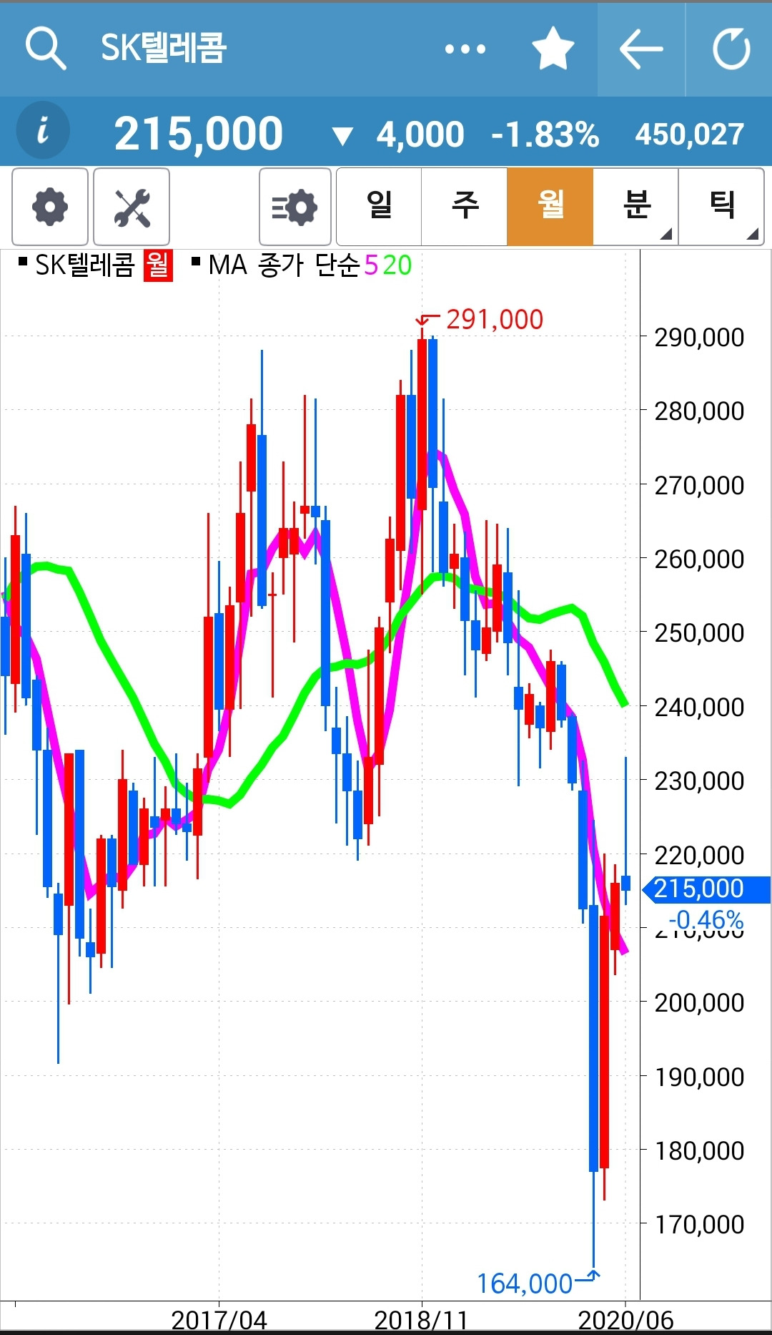The height and width of the screenshot is (1335, 772).
Task: Tap MA period 20 legend value
Action: 397,265
